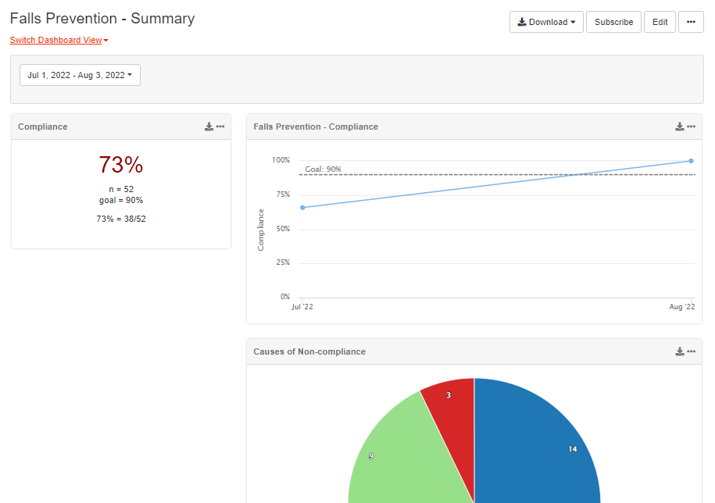
Task: Select the red pie slice labeled 3
Action: click(451, 406)
